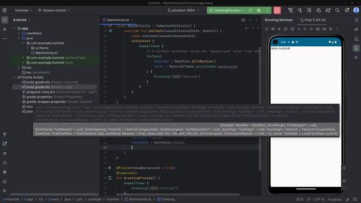Click emulator volume down icon
361x203 pixels.
[279, 29]
